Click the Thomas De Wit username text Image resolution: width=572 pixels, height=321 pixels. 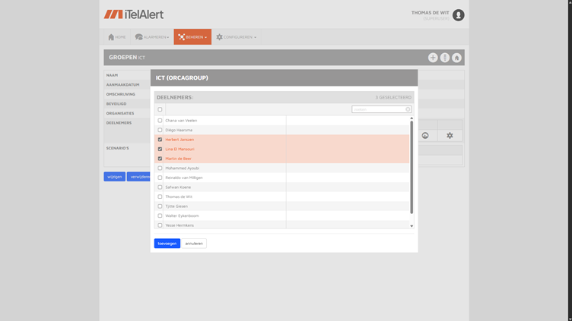click(430, 13)
